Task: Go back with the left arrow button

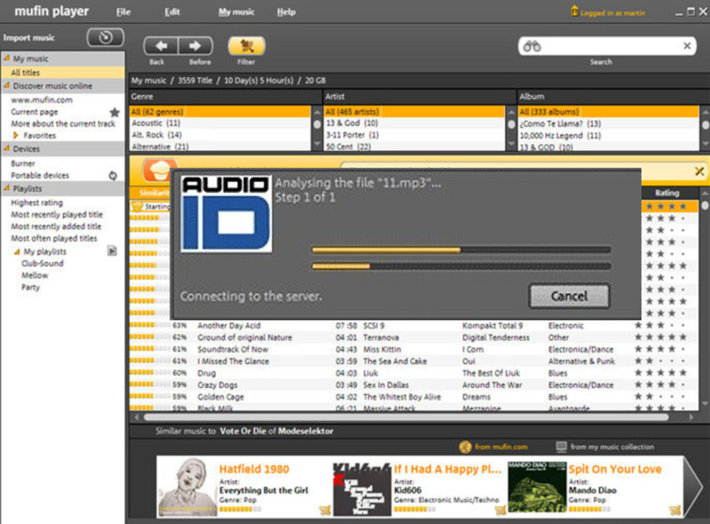Action: [161, 46]
